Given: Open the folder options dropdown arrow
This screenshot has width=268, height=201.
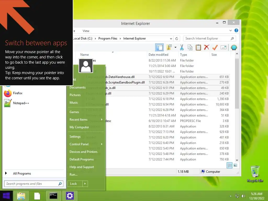Looking at the screenshot, I should [175, 47].
